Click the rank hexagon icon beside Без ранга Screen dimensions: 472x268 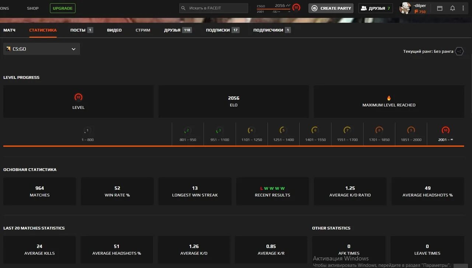[459, 51]
